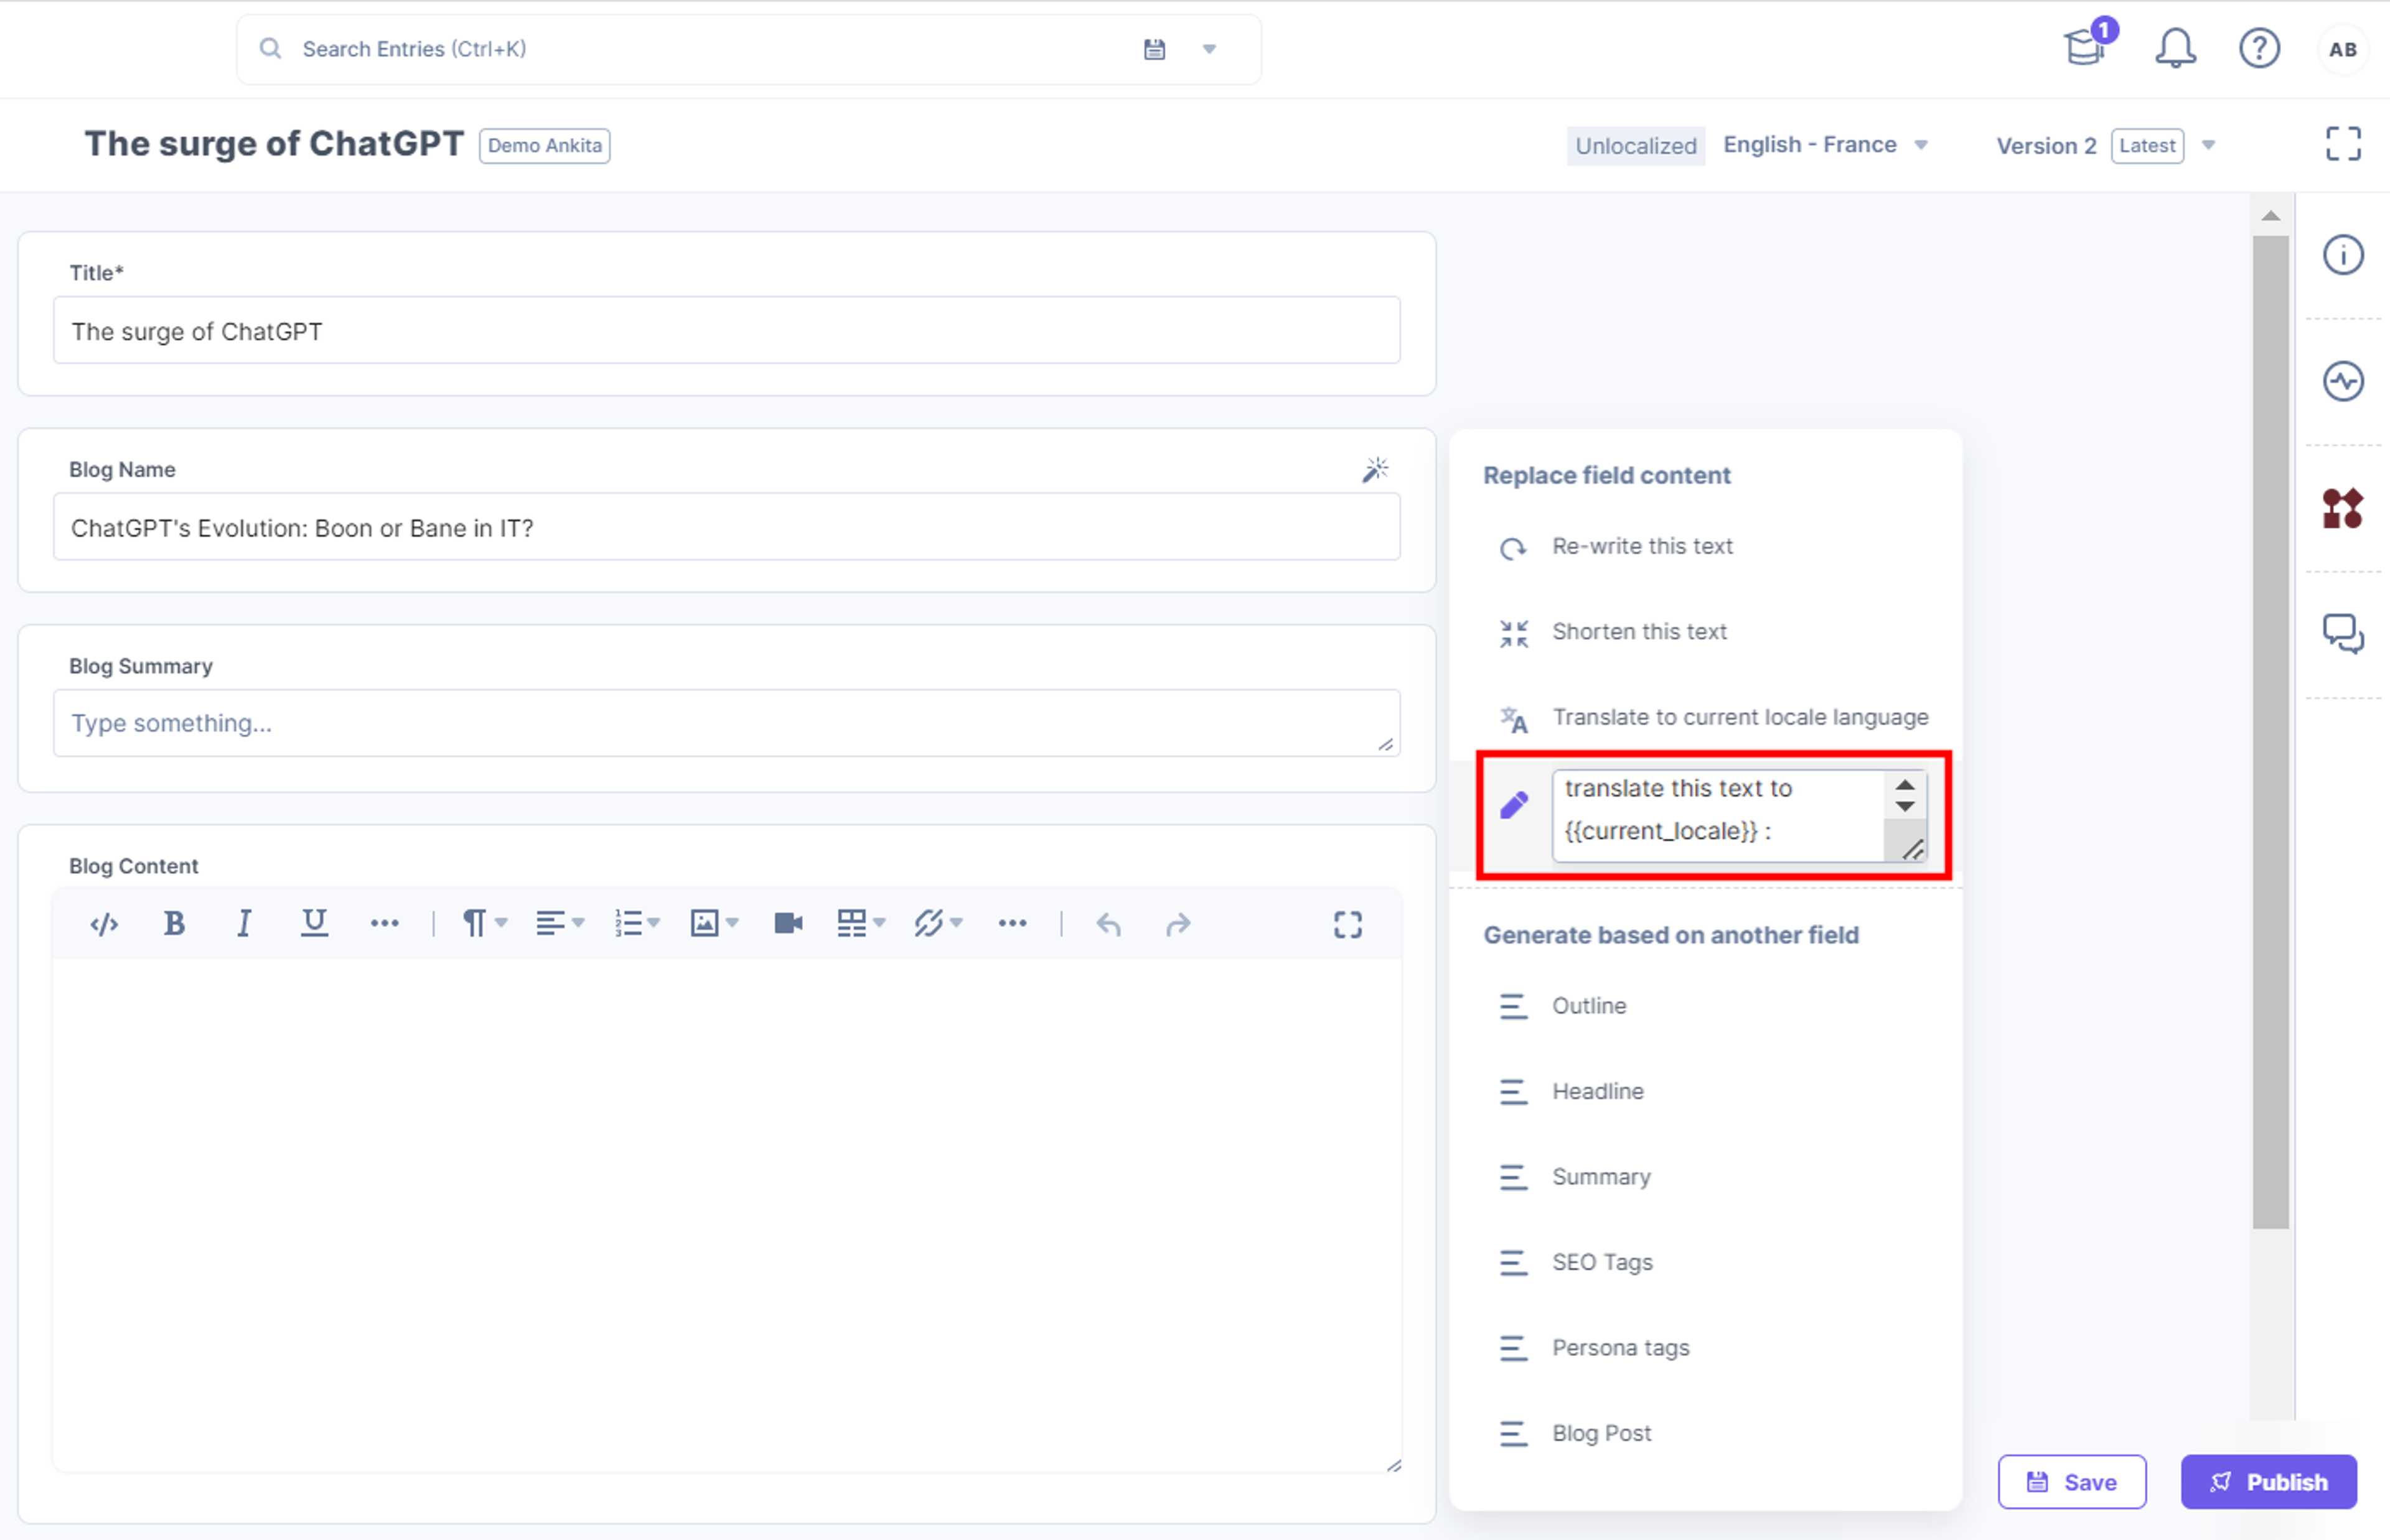
Task: Toggle bold formatting in Blog Content
Action: click(174, 923)
